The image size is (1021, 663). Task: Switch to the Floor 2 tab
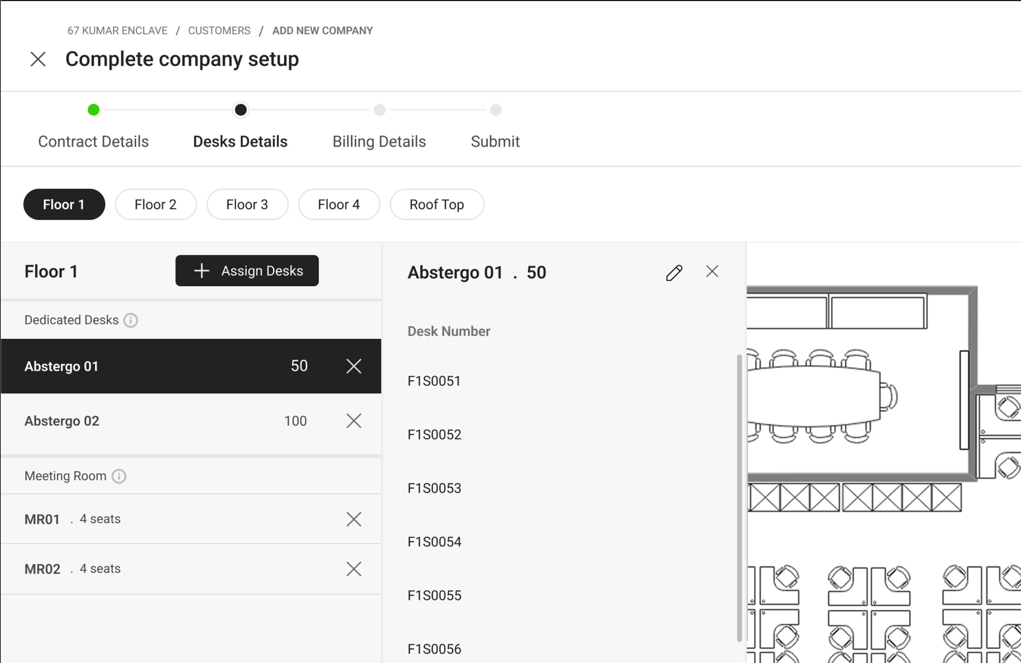(x=156, y=205)
